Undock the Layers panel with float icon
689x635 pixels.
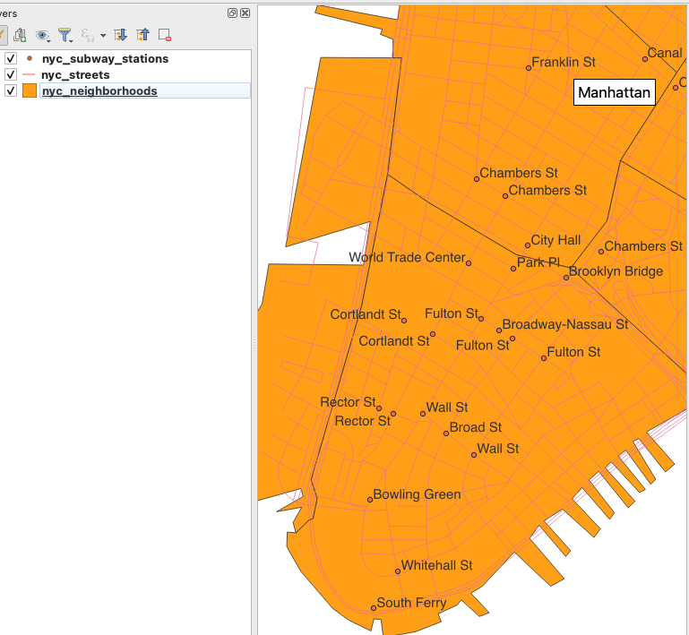(233, 13)
